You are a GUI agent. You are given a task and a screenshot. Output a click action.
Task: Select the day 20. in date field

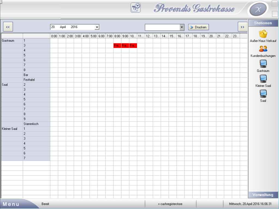point(53,27)
